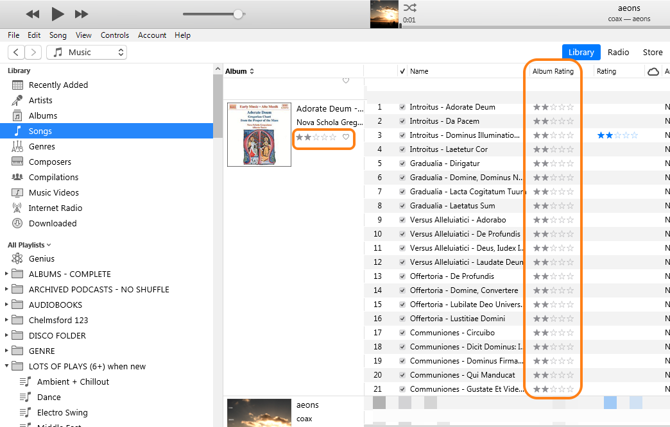Open the Dance playlist icon
670x427 pixels.
click(25, 397)
